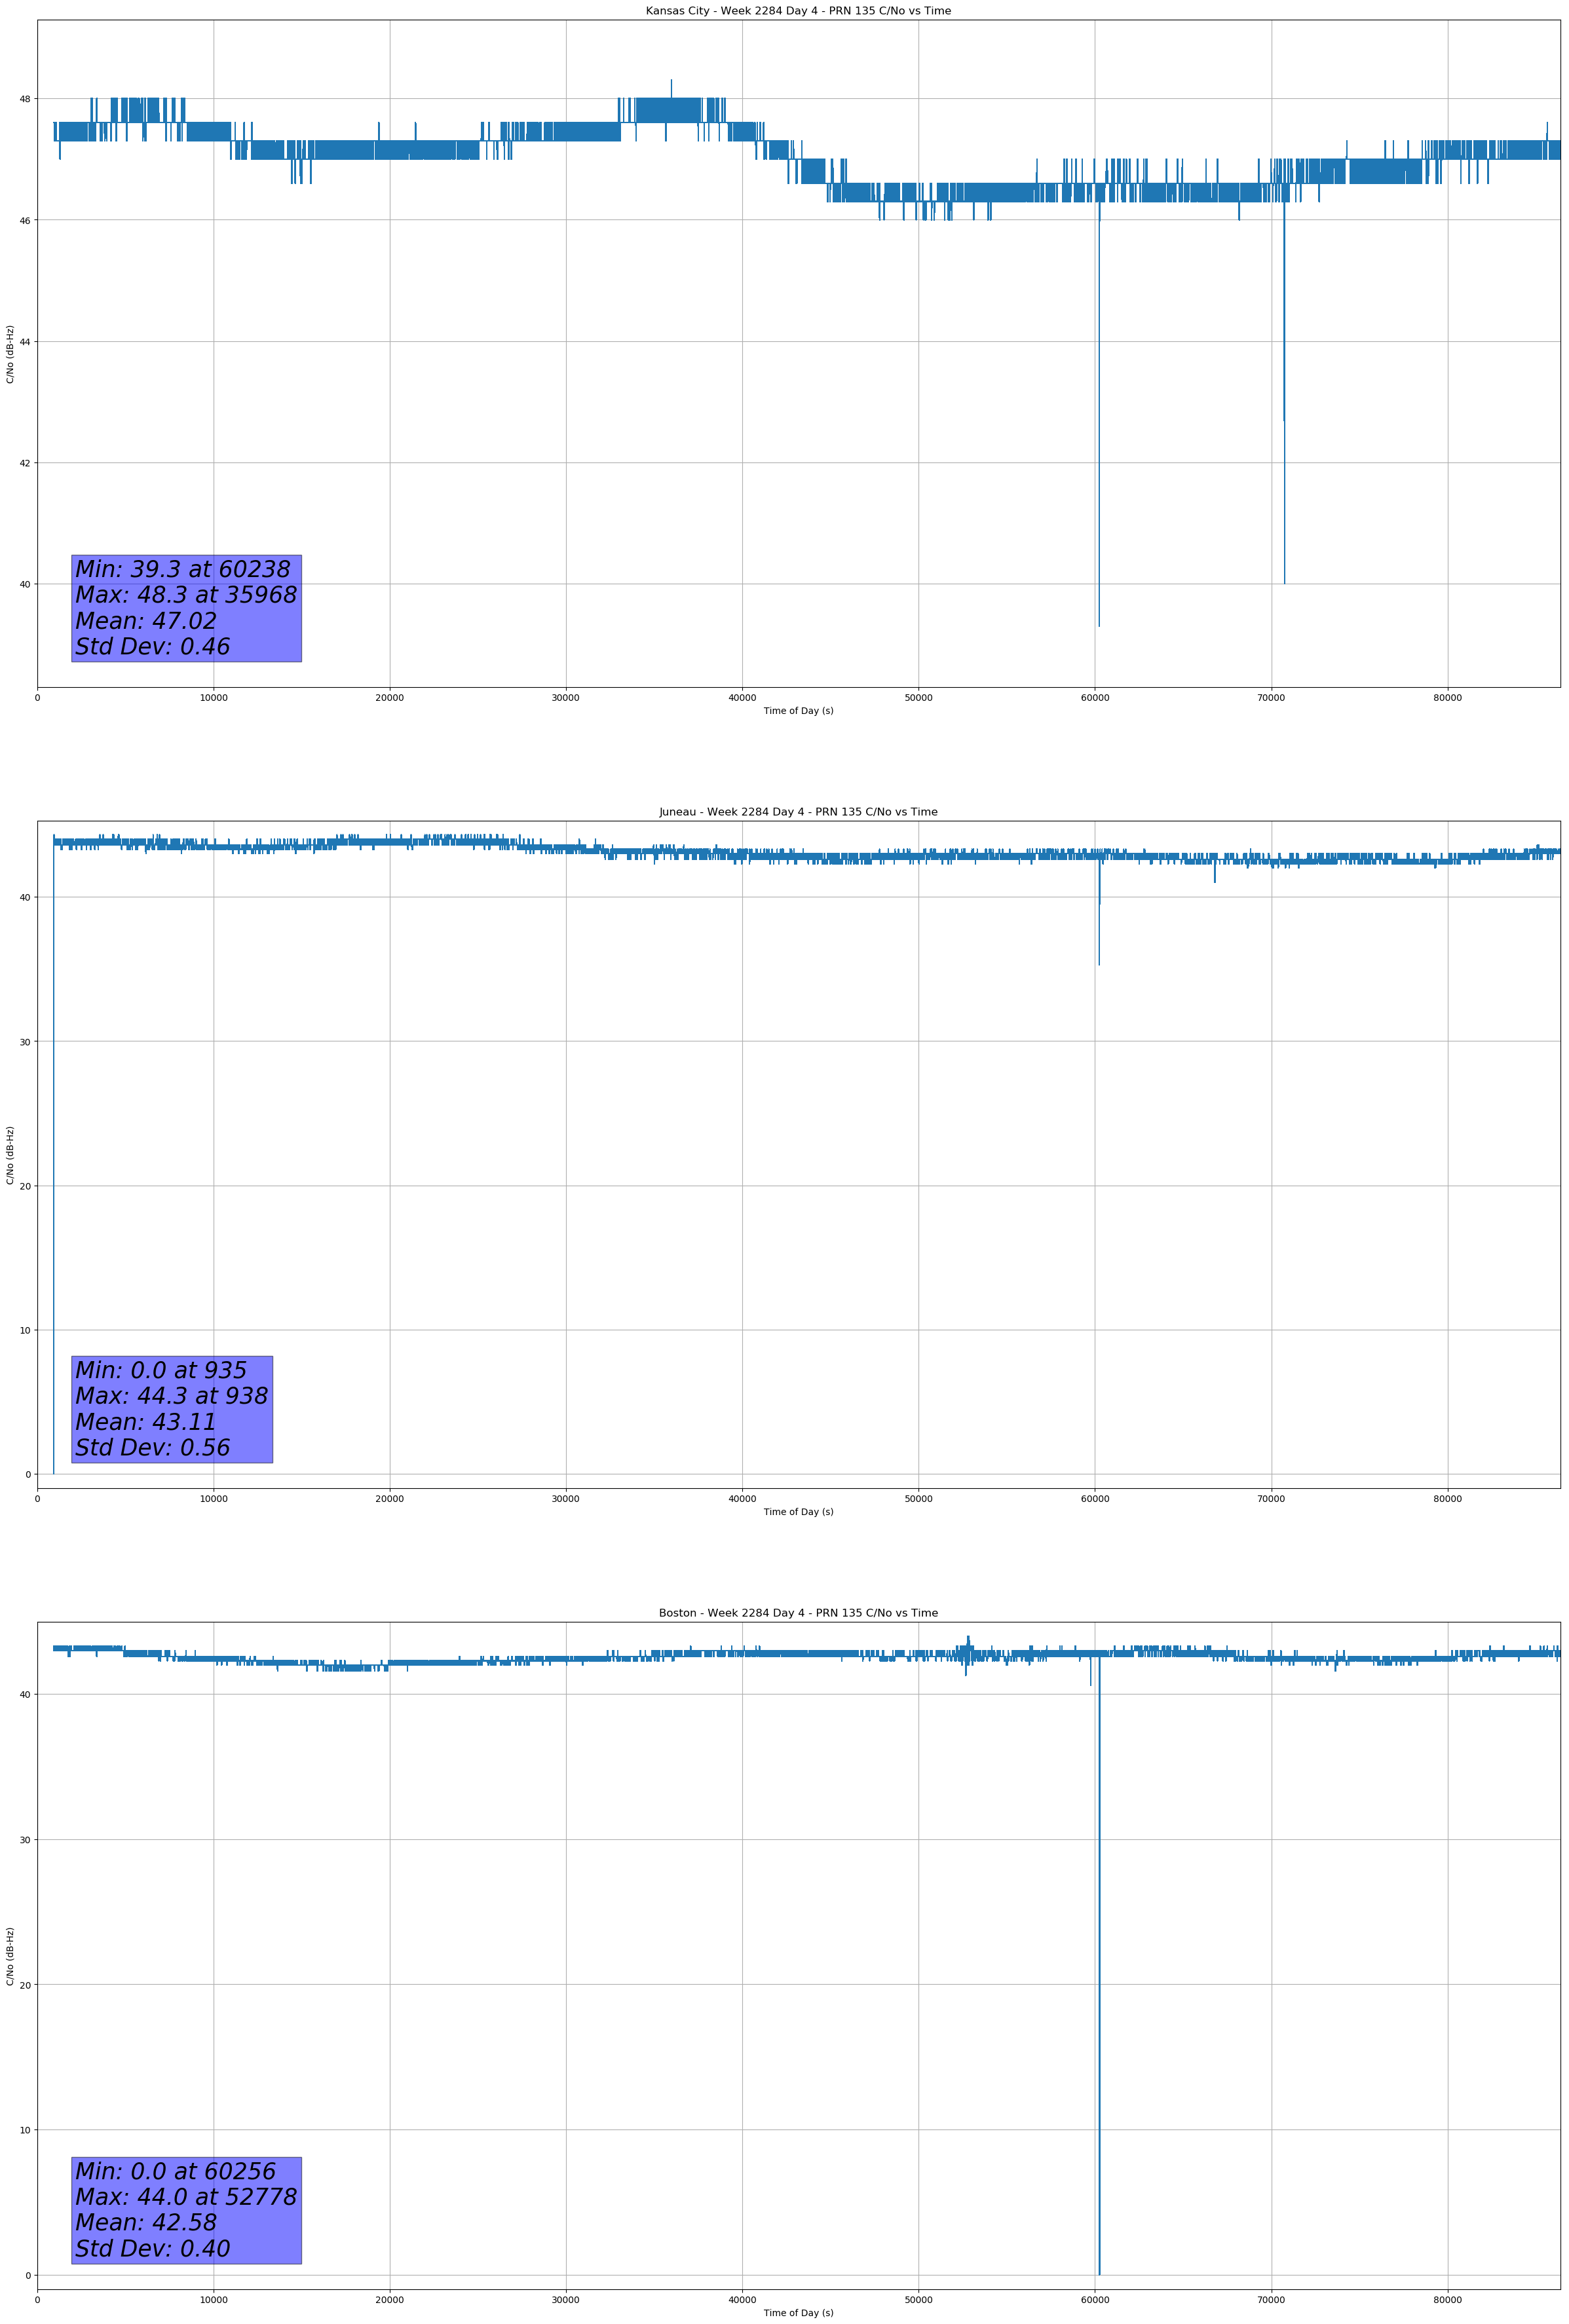The height and width of the screenshot is (2324, 1569).
Task: Select 'Mean: 47.02' stats line
Action: (x=146, y=621)
